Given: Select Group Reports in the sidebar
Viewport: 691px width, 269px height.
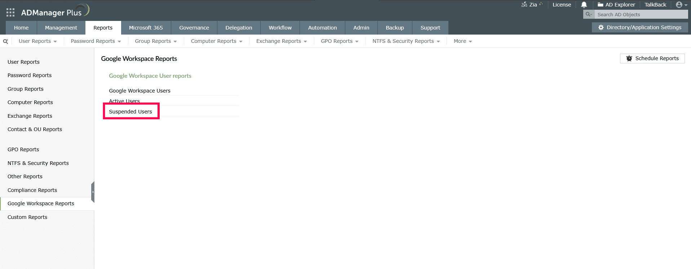Looking at the screenshot, I should click(x=26, y=89).
